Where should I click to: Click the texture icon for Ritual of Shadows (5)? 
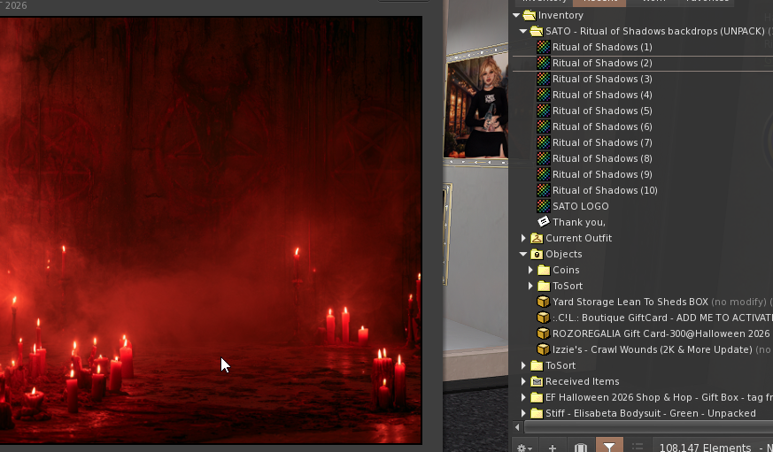[x=544, y=111]
